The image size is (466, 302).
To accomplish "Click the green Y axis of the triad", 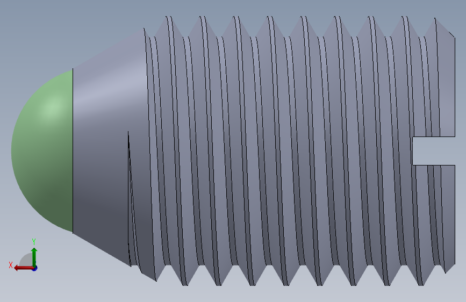I will (x=34, y=257).
